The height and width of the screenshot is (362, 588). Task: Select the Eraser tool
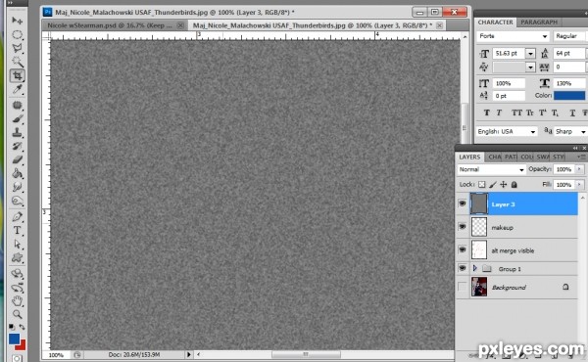click(x=17, y=159)
